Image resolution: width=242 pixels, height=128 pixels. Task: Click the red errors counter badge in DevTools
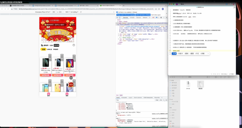(154, 18)
